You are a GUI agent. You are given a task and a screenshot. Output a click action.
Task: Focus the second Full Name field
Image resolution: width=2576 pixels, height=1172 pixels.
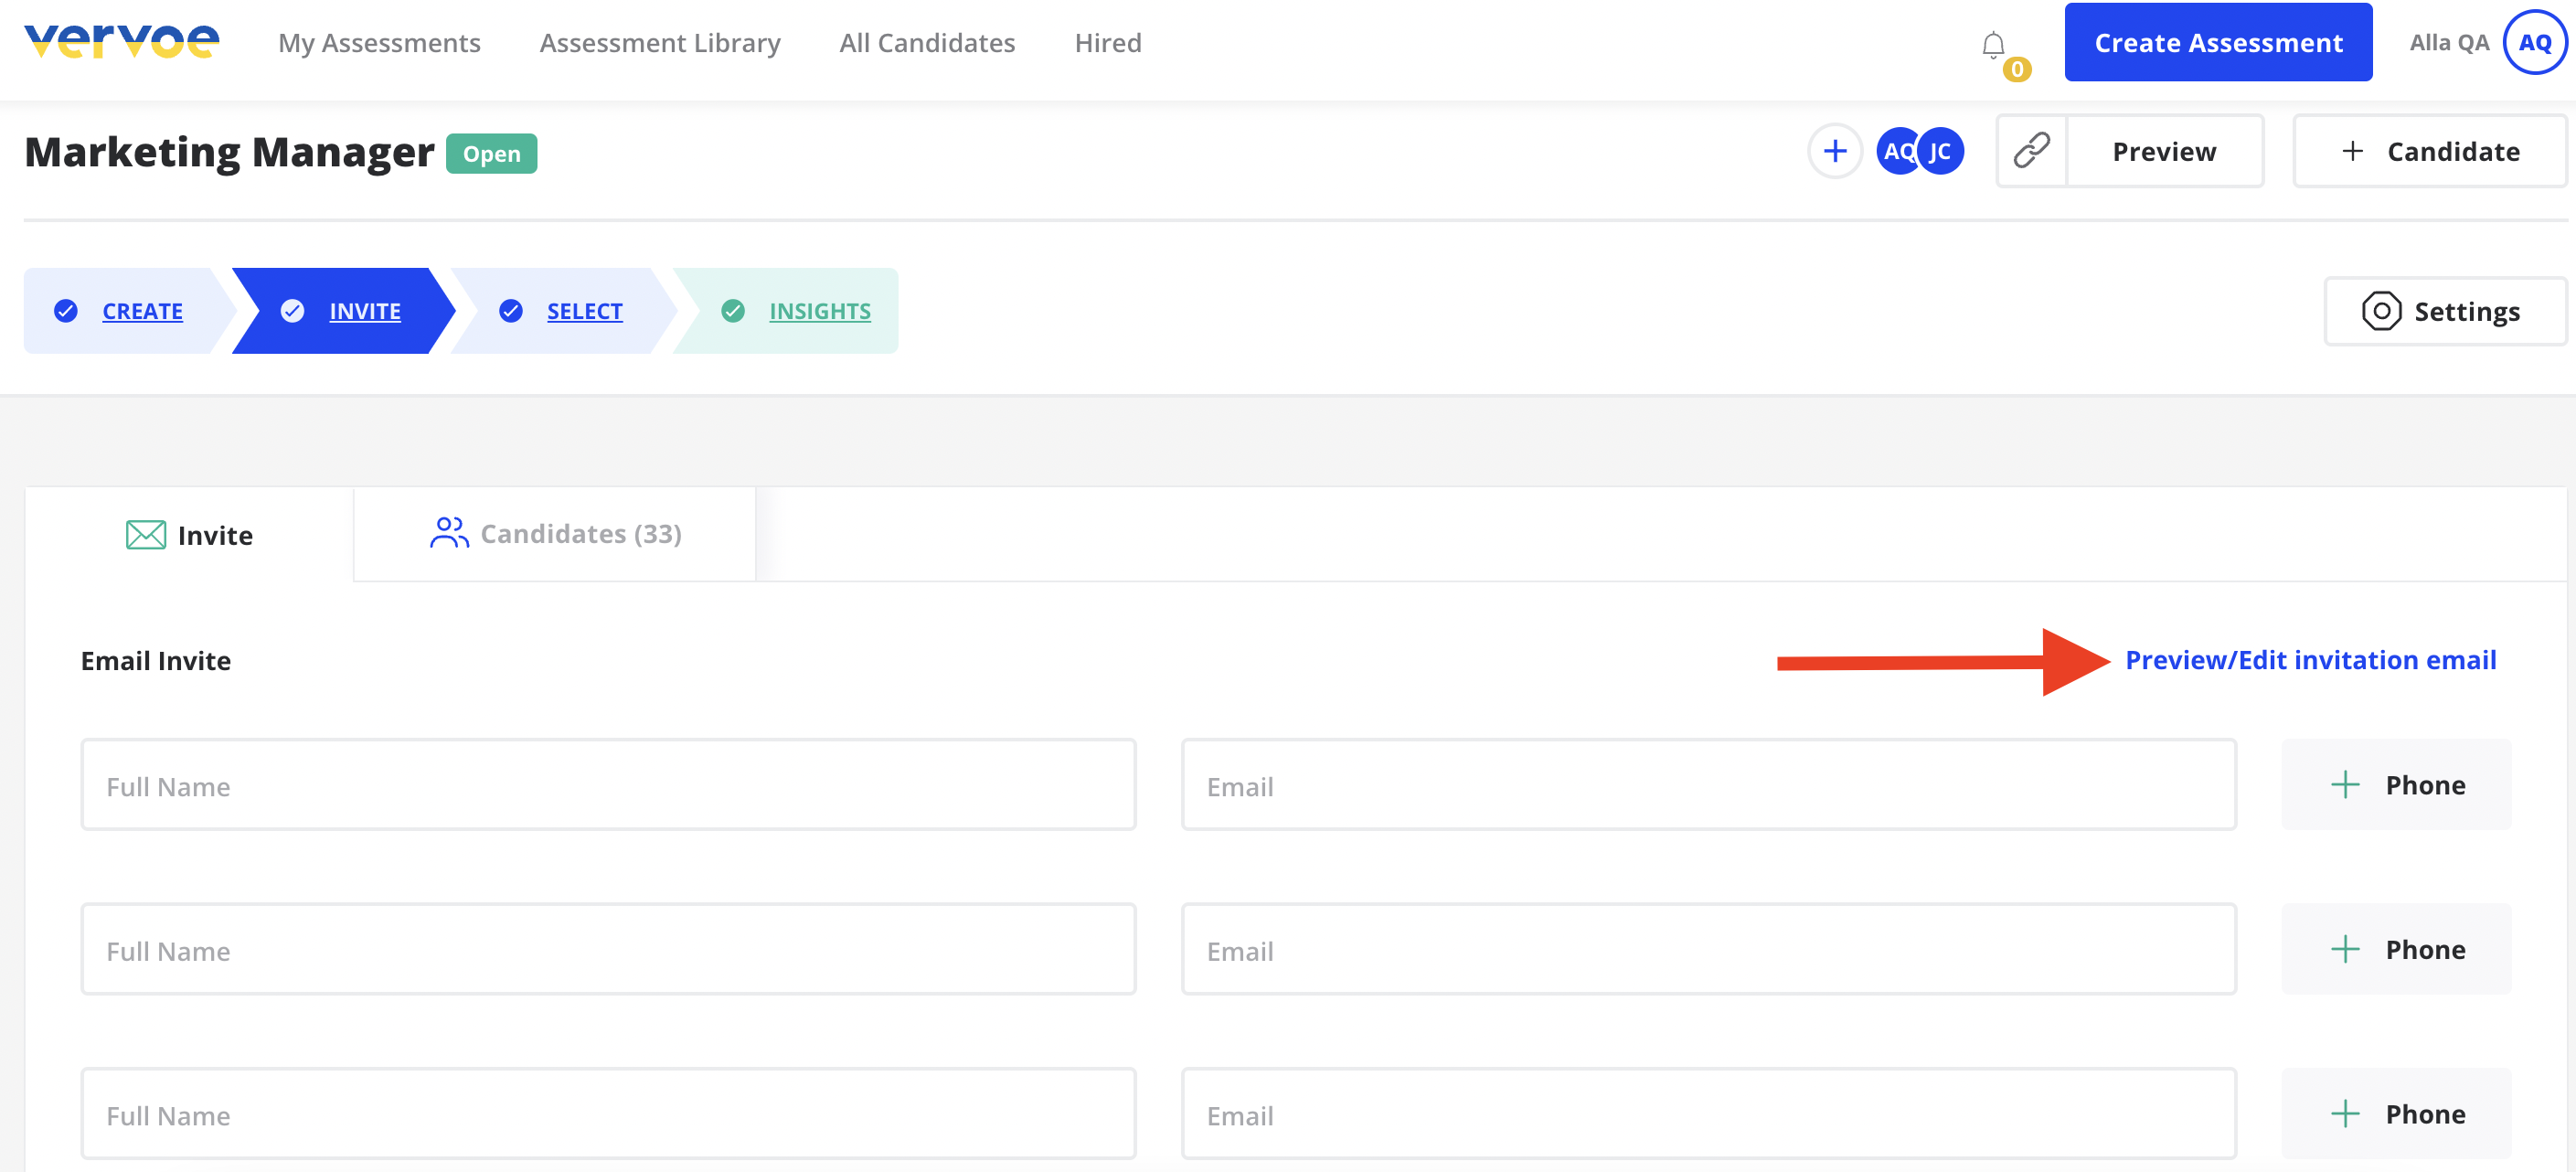[608, 950]
